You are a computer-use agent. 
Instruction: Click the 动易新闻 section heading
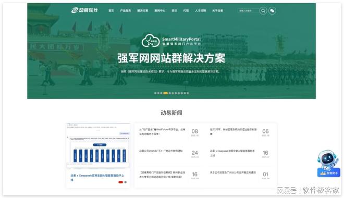click(171, 113)
